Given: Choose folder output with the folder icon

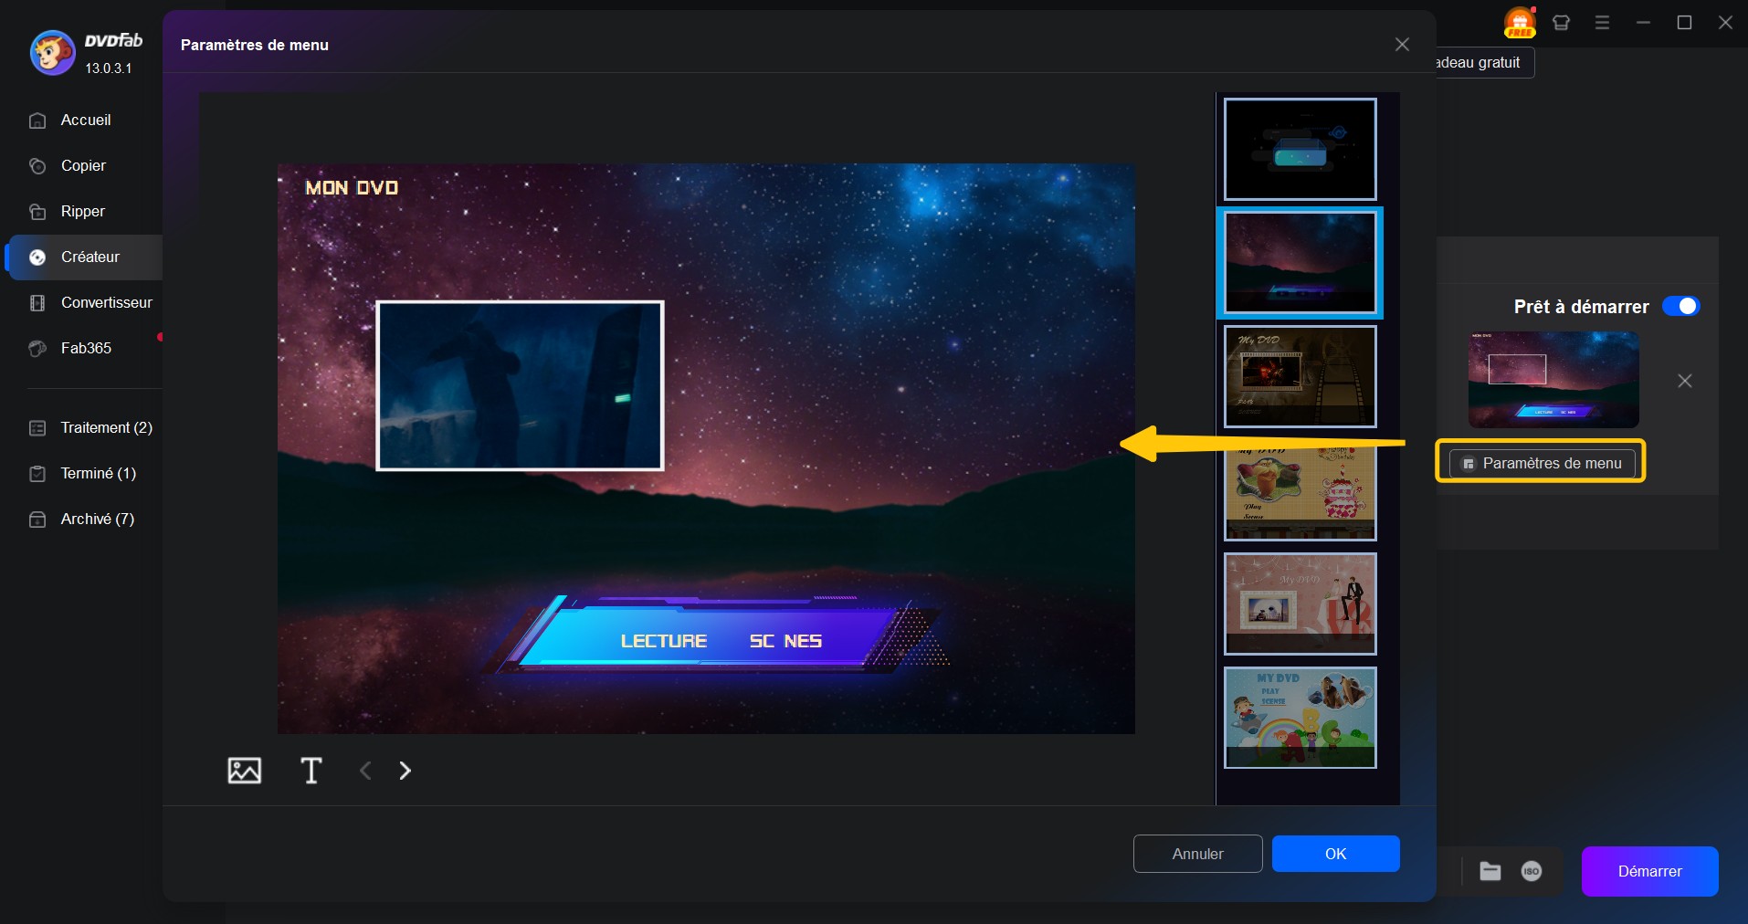Looking at the screenshot, I should coord(1490,871).
